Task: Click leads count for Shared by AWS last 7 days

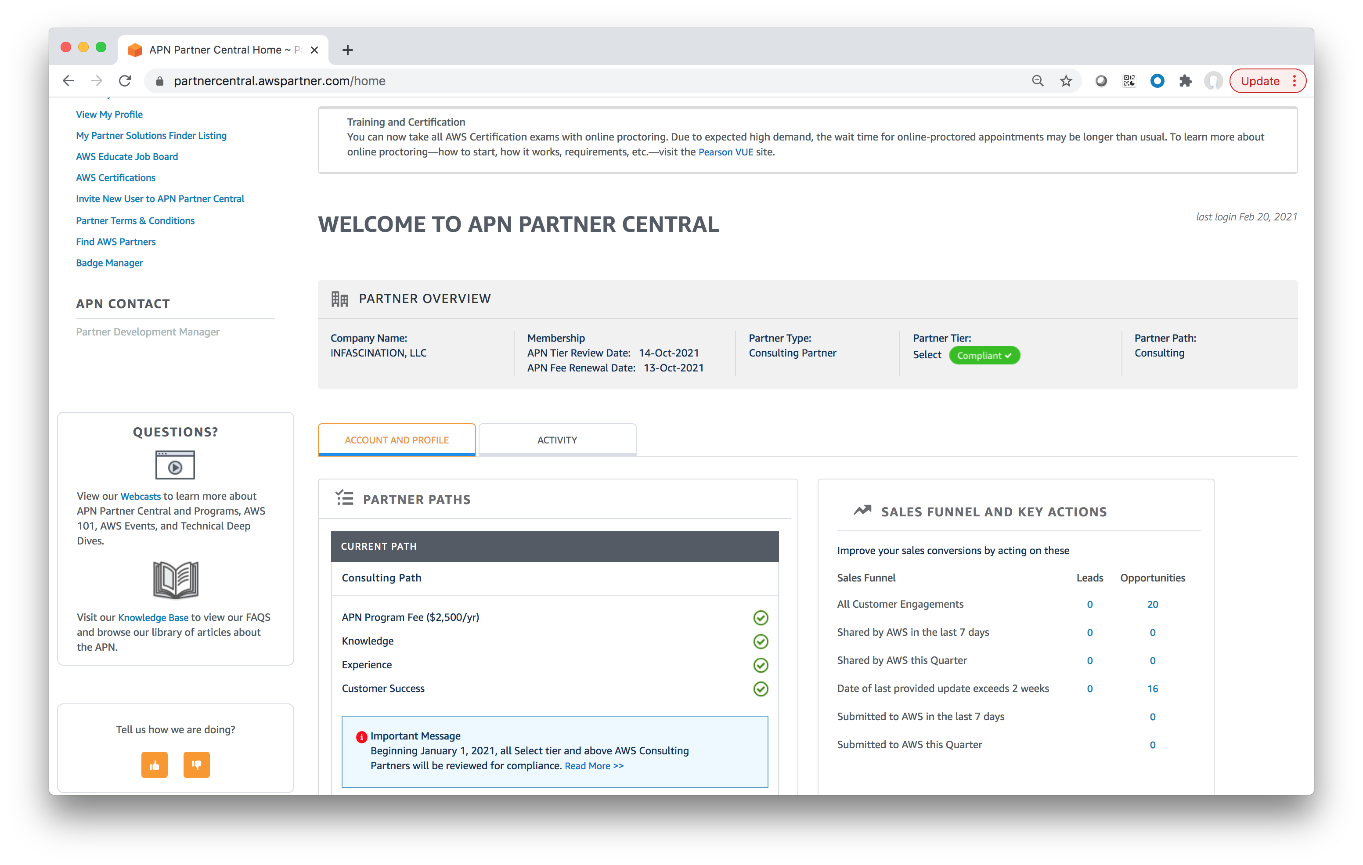Action: tap(1089, 632)
